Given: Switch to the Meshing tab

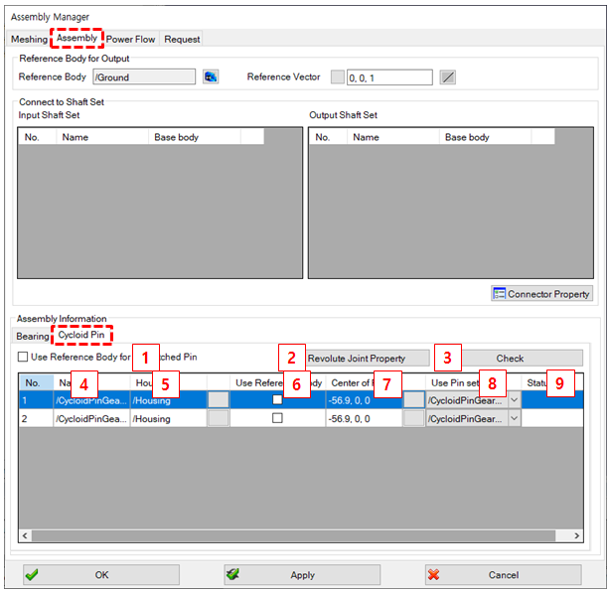Looking at the screenshot, I should coord(29,39).
